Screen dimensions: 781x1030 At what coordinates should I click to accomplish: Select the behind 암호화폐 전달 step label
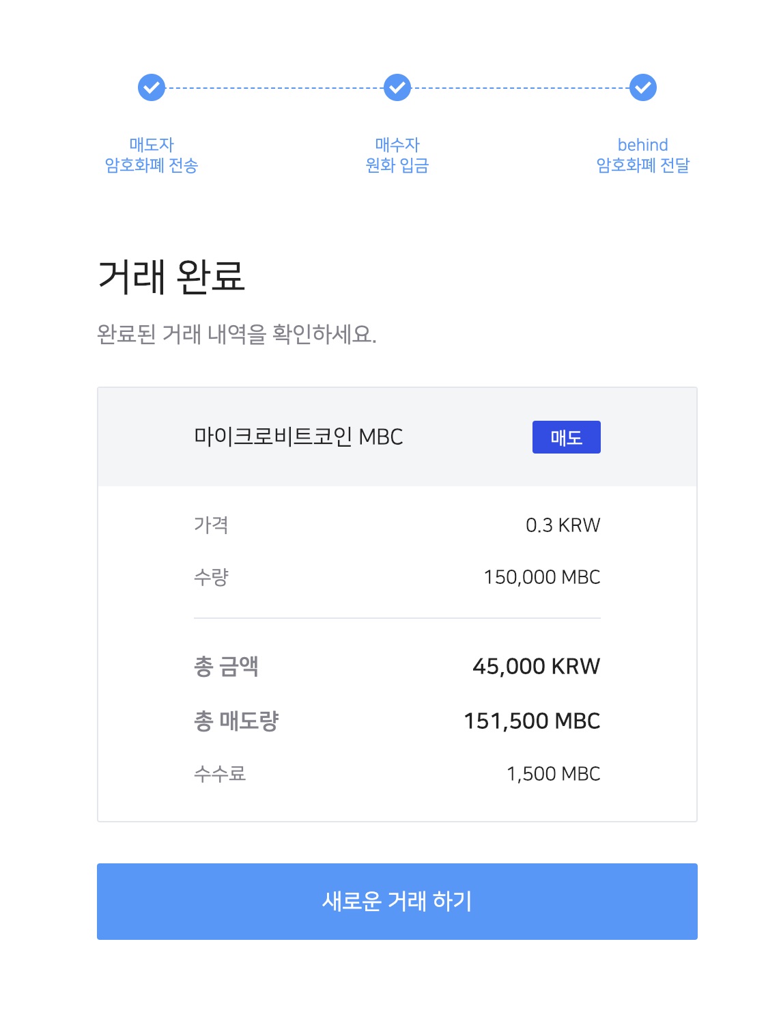click(x=642, y=155)
